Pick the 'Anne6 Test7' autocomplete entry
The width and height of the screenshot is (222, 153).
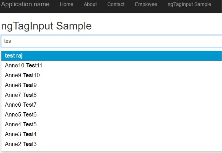21,105
